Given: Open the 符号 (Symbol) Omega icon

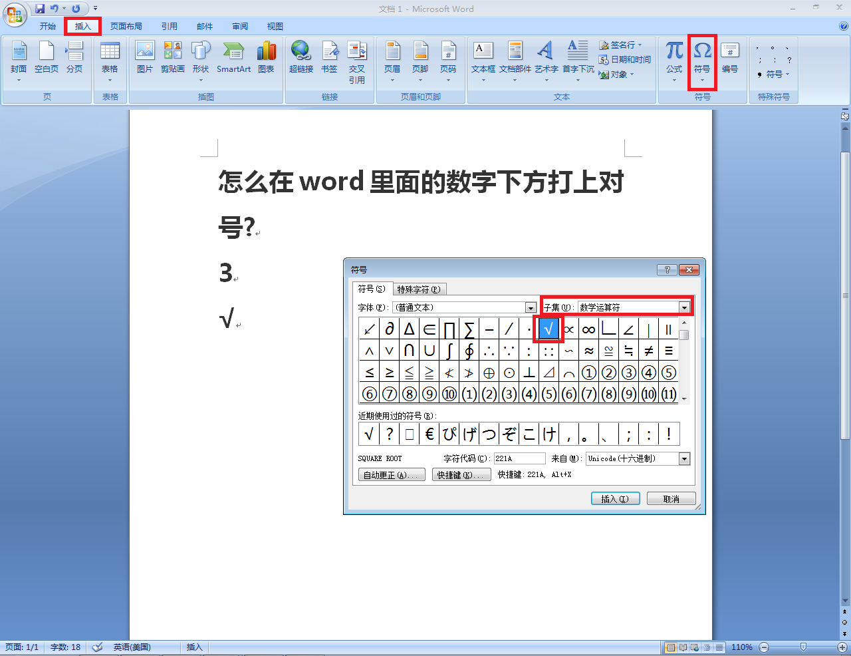Looking at the screenshot, I should pyautogui.click(x=702, y=51).
